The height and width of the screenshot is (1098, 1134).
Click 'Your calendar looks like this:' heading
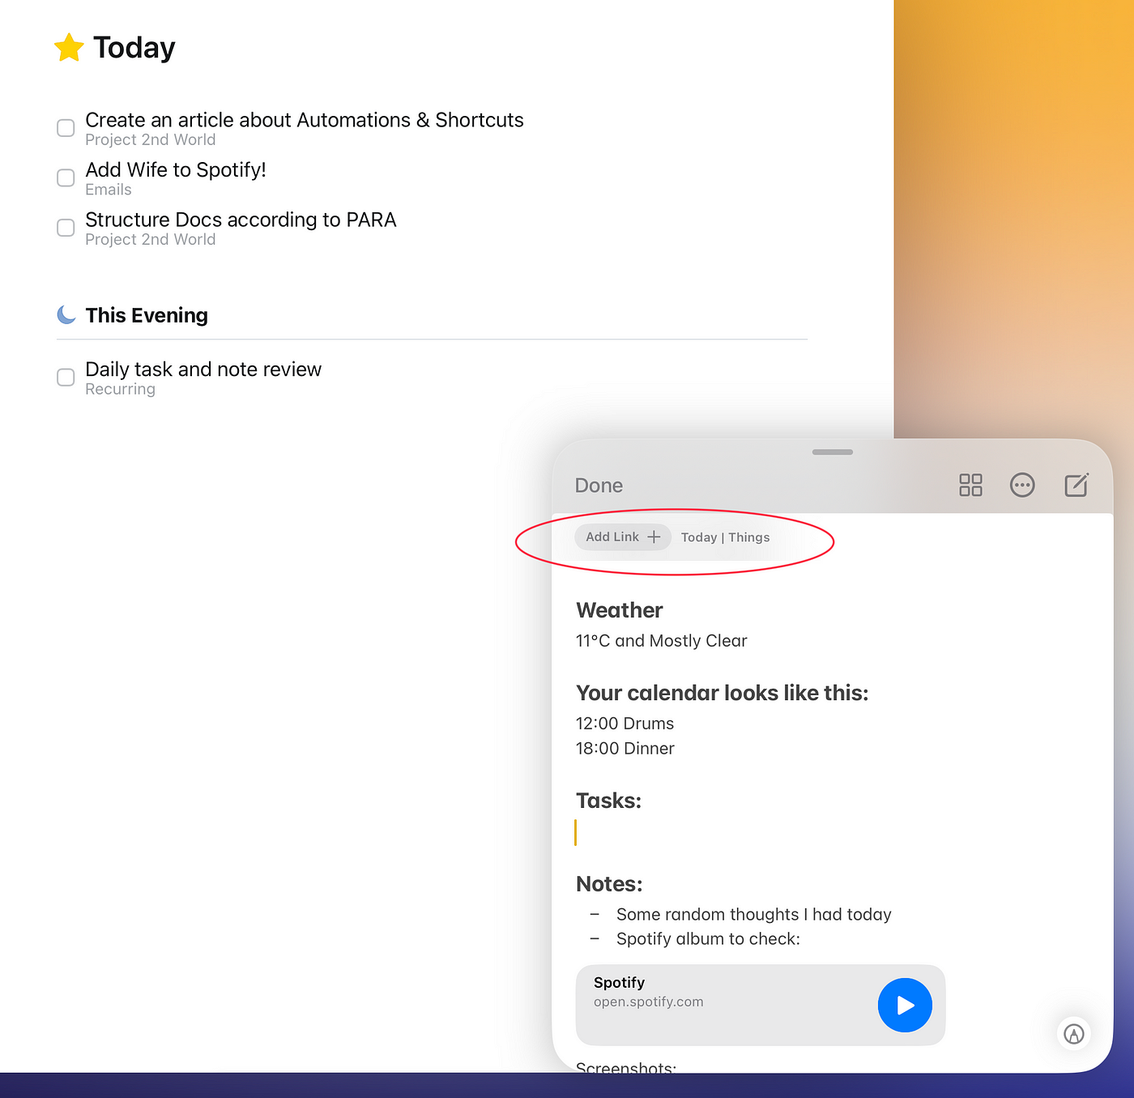coord(723,693)
